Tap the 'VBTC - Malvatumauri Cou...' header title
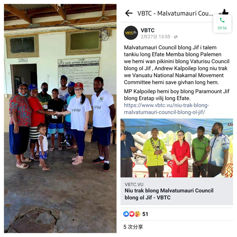 175,13
